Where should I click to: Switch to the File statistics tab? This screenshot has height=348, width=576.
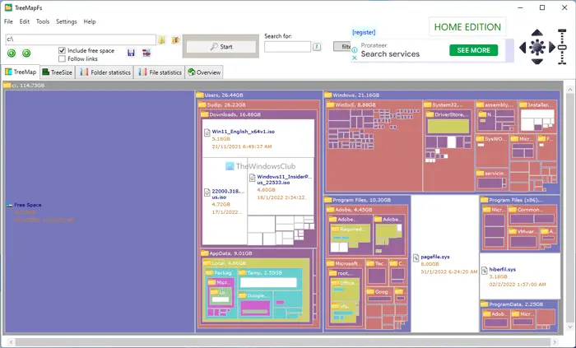[x=160, y=72]
